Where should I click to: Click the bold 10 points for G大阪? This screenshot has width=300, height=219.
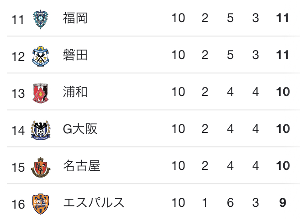[x=283, y=128]
